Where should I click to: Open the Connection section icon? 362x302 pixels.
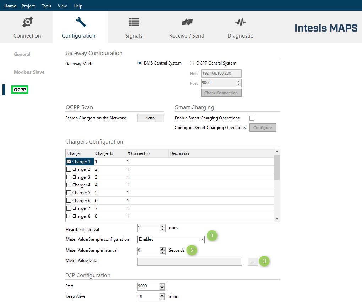27,22
